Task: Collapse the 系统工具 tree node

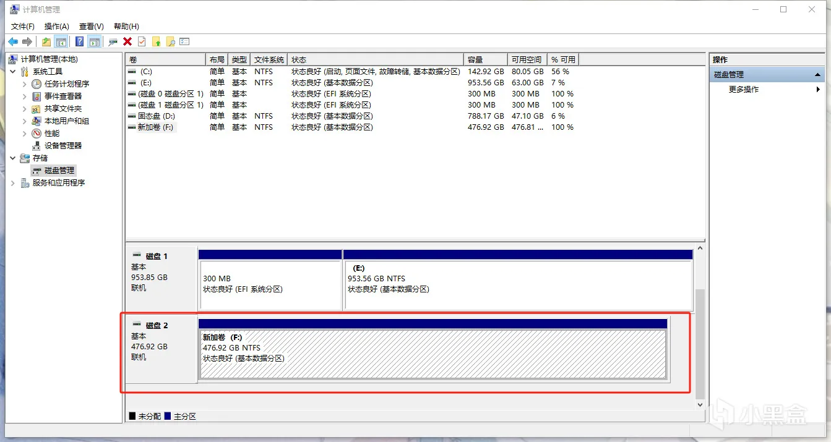Action: pos(13,72)
